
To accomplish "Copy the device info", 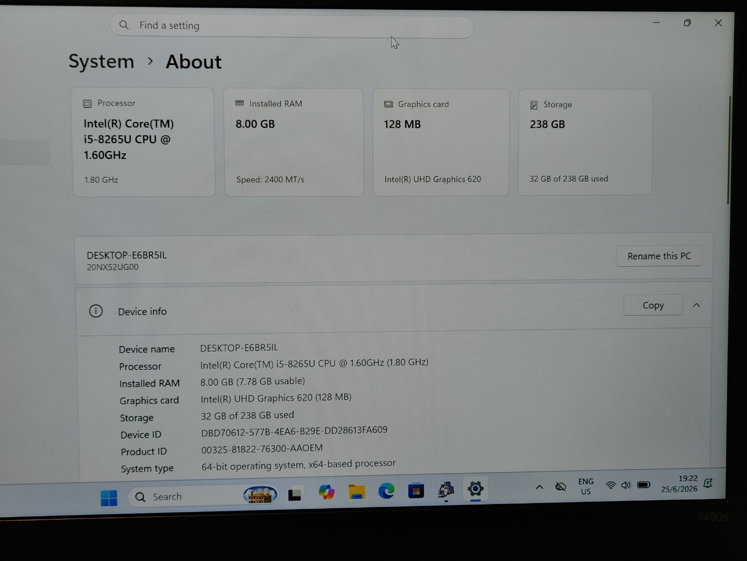I will pos(653,305).
